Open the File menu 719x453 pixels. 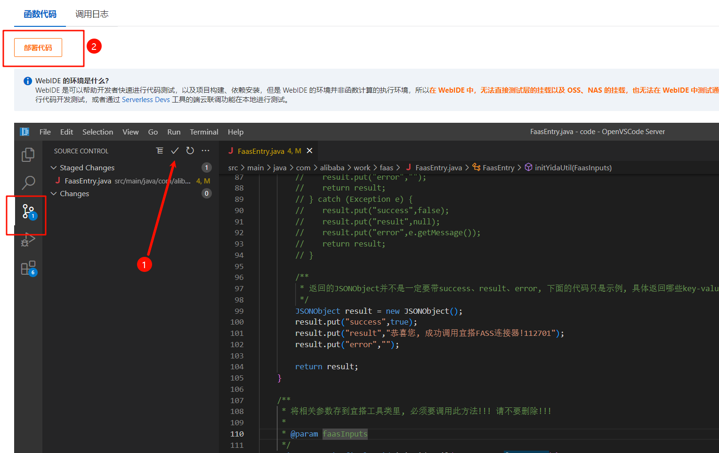pos(45,132)
